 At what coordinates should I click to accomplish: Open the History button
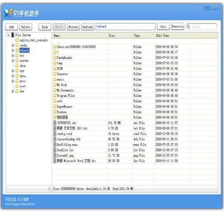(x=73, y=27)
